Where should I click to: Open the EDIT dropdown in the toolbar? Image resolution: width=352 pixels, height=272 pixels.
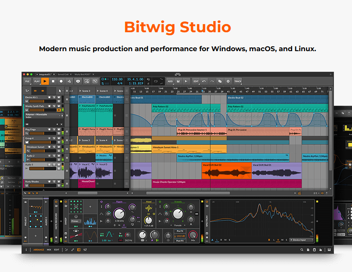point(196,81)
